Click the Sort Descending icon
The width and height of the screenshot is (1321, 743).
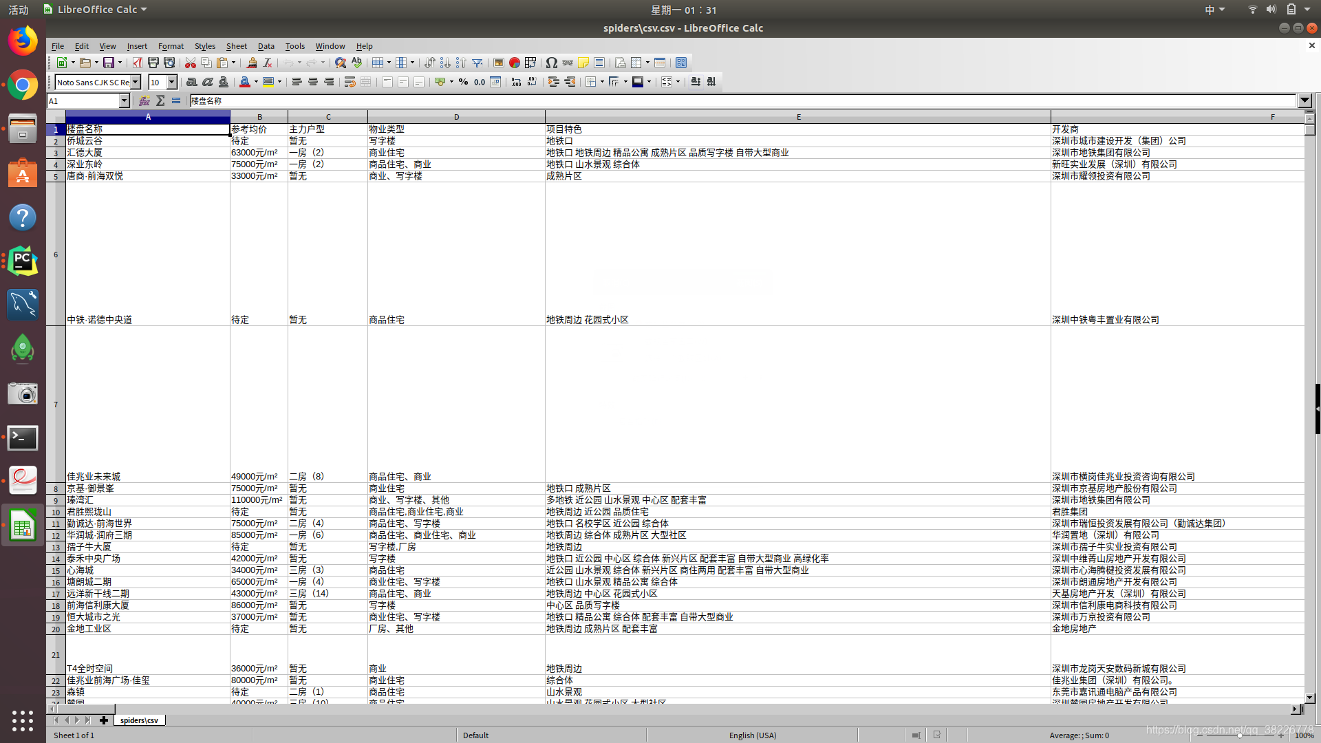click(461, 63)
